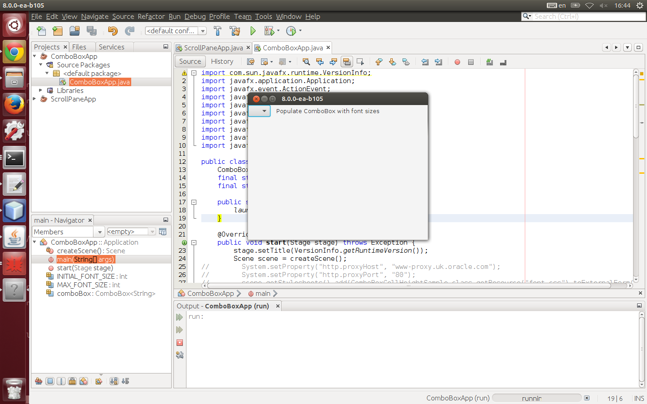This screenshot has width=647, height=404.
Task: Open the Terminal from Ubuntu launcher
Action: coord(14,158)
